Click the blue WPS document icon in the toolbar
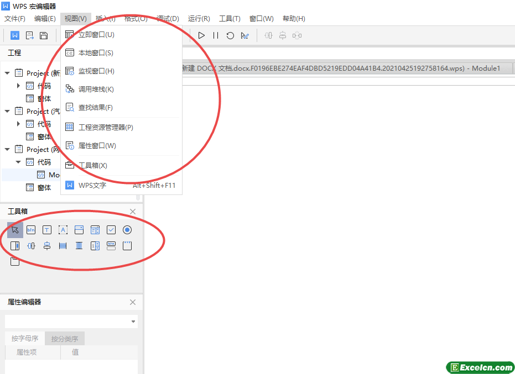Image resolution: width=515 pixels, height=374 pixels. [x=15, y=35]
